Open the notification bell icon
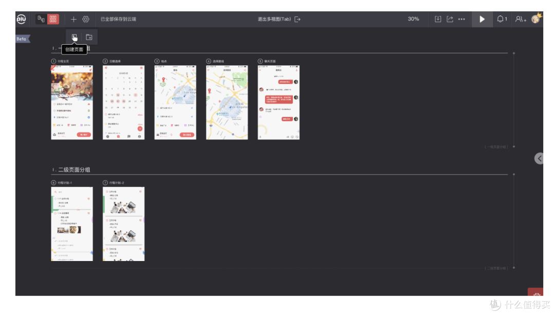The image size is (555, 316). coord(500,19)
